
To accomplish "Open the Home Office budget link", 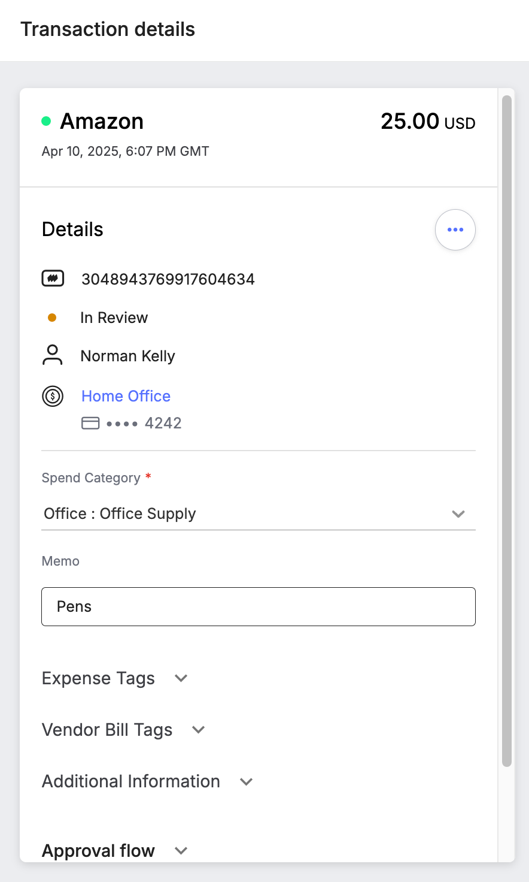I will [x=126, y=396].
